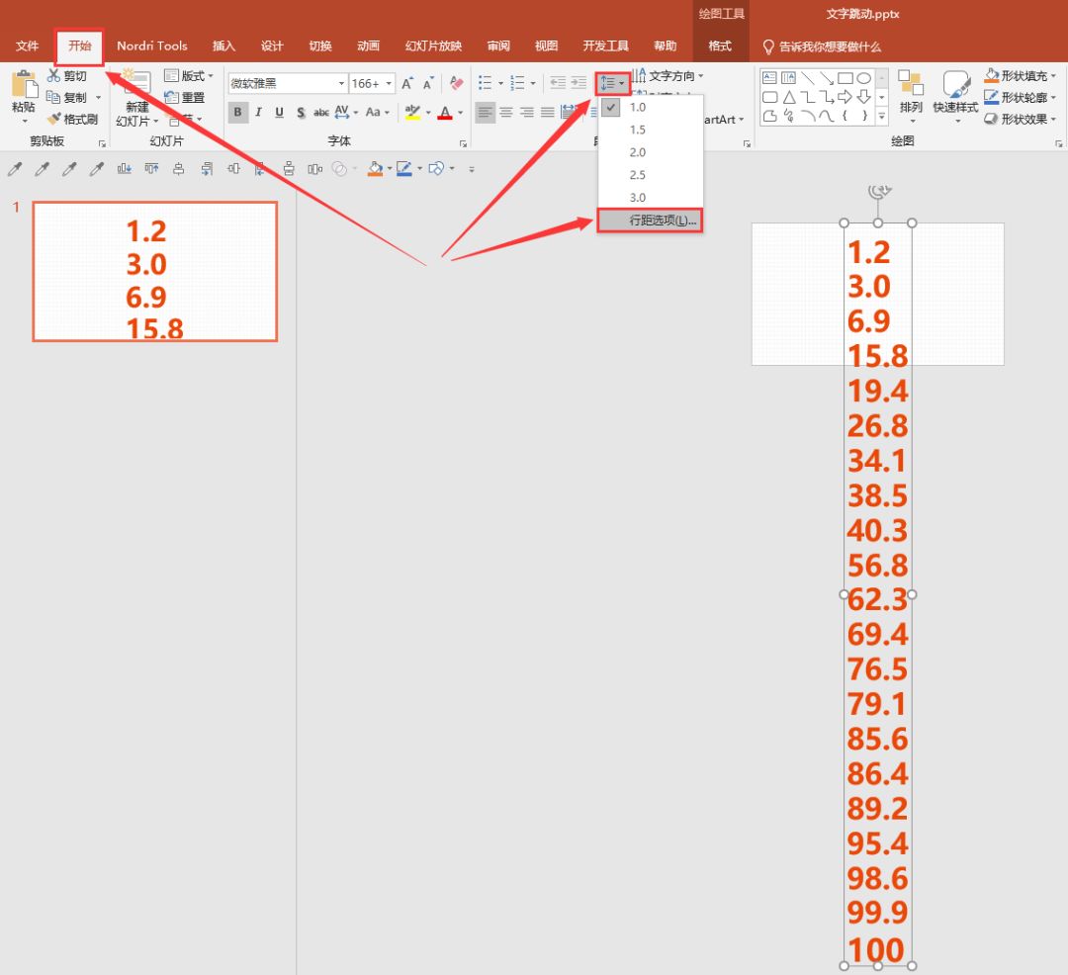Screen dimensions: 1068x975
Task: Select the Format Painter (格式刷) tool
Action: 72,119
